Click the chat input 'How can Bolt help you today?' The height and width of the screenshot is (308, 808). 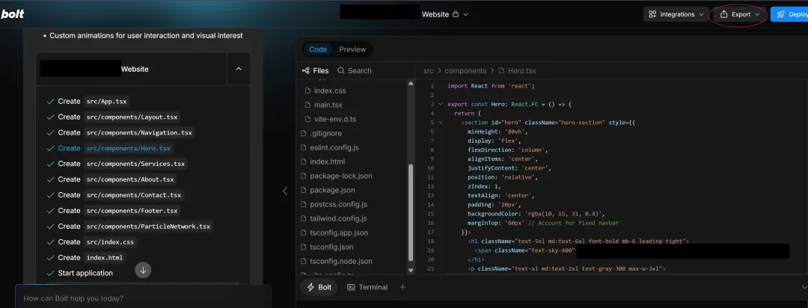143,298
